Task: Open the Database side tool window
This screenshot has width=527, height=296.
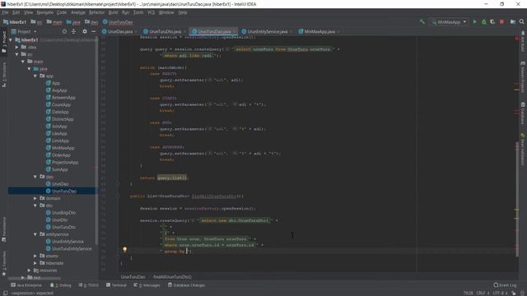Action: pos(523,113)
